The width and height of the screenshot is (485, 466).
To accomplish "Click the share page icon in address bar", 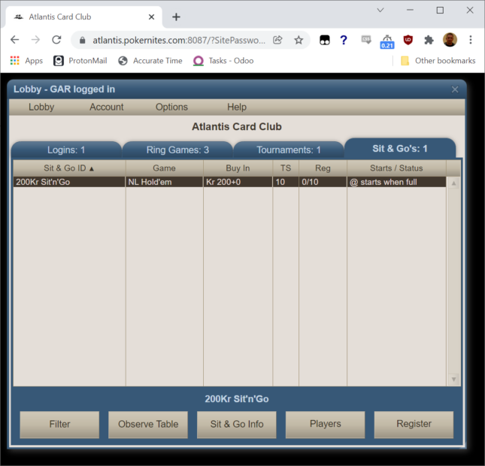I will click(x=277, y=40).
